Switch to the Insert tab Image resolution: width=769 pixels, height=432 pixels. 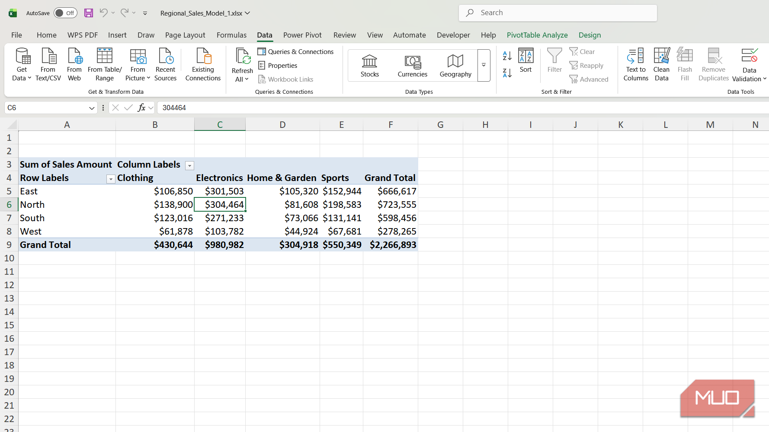pyautogui.click(x=117, y=35)
